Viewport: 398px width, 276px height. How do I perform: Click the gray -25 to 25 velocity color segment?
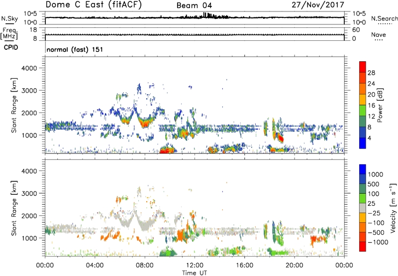click(x=363, y=208)
